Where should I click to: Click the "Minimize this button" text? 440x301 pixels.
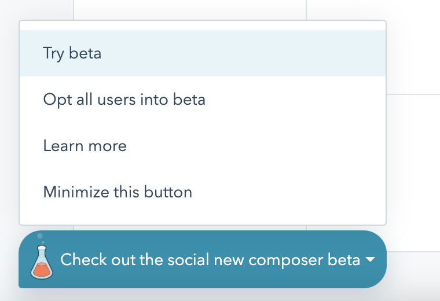pyautogui.click(x=118, y=192)
